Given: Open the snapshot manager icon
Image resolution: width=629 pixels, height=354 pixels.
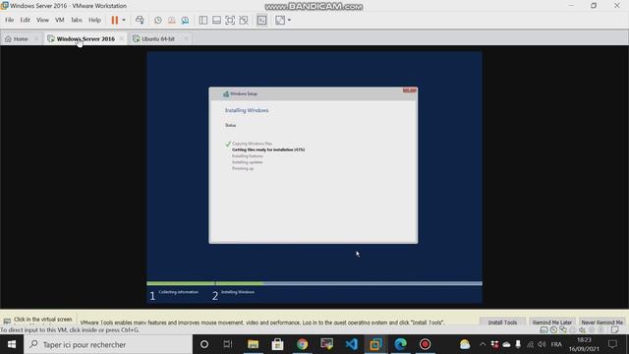Looking at the screenshot, I should tap(185, 20).
